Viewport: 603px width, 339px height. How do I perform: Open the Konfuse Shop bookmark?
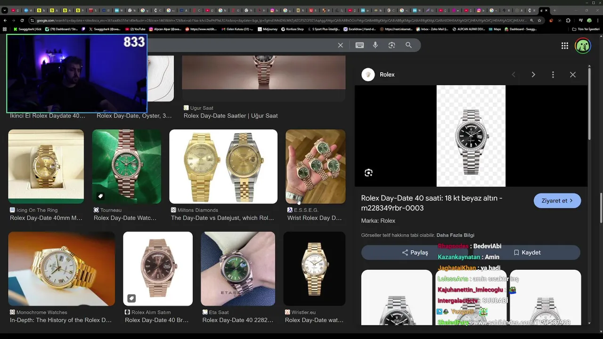[x=293, y=29]
